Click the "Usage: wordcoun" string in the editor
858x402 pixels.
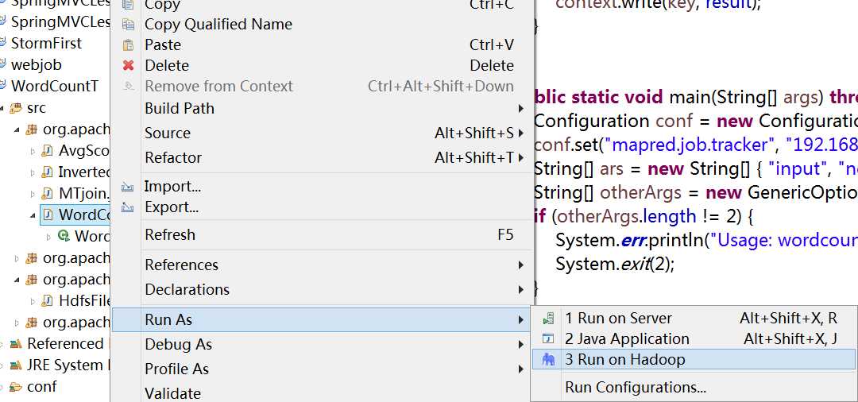tap(783, 241)
